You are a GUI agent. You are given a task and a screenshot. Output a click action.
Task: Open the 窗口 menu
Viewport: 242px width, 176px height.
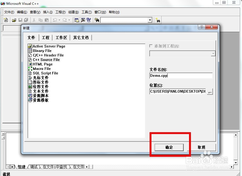point(100,12)
